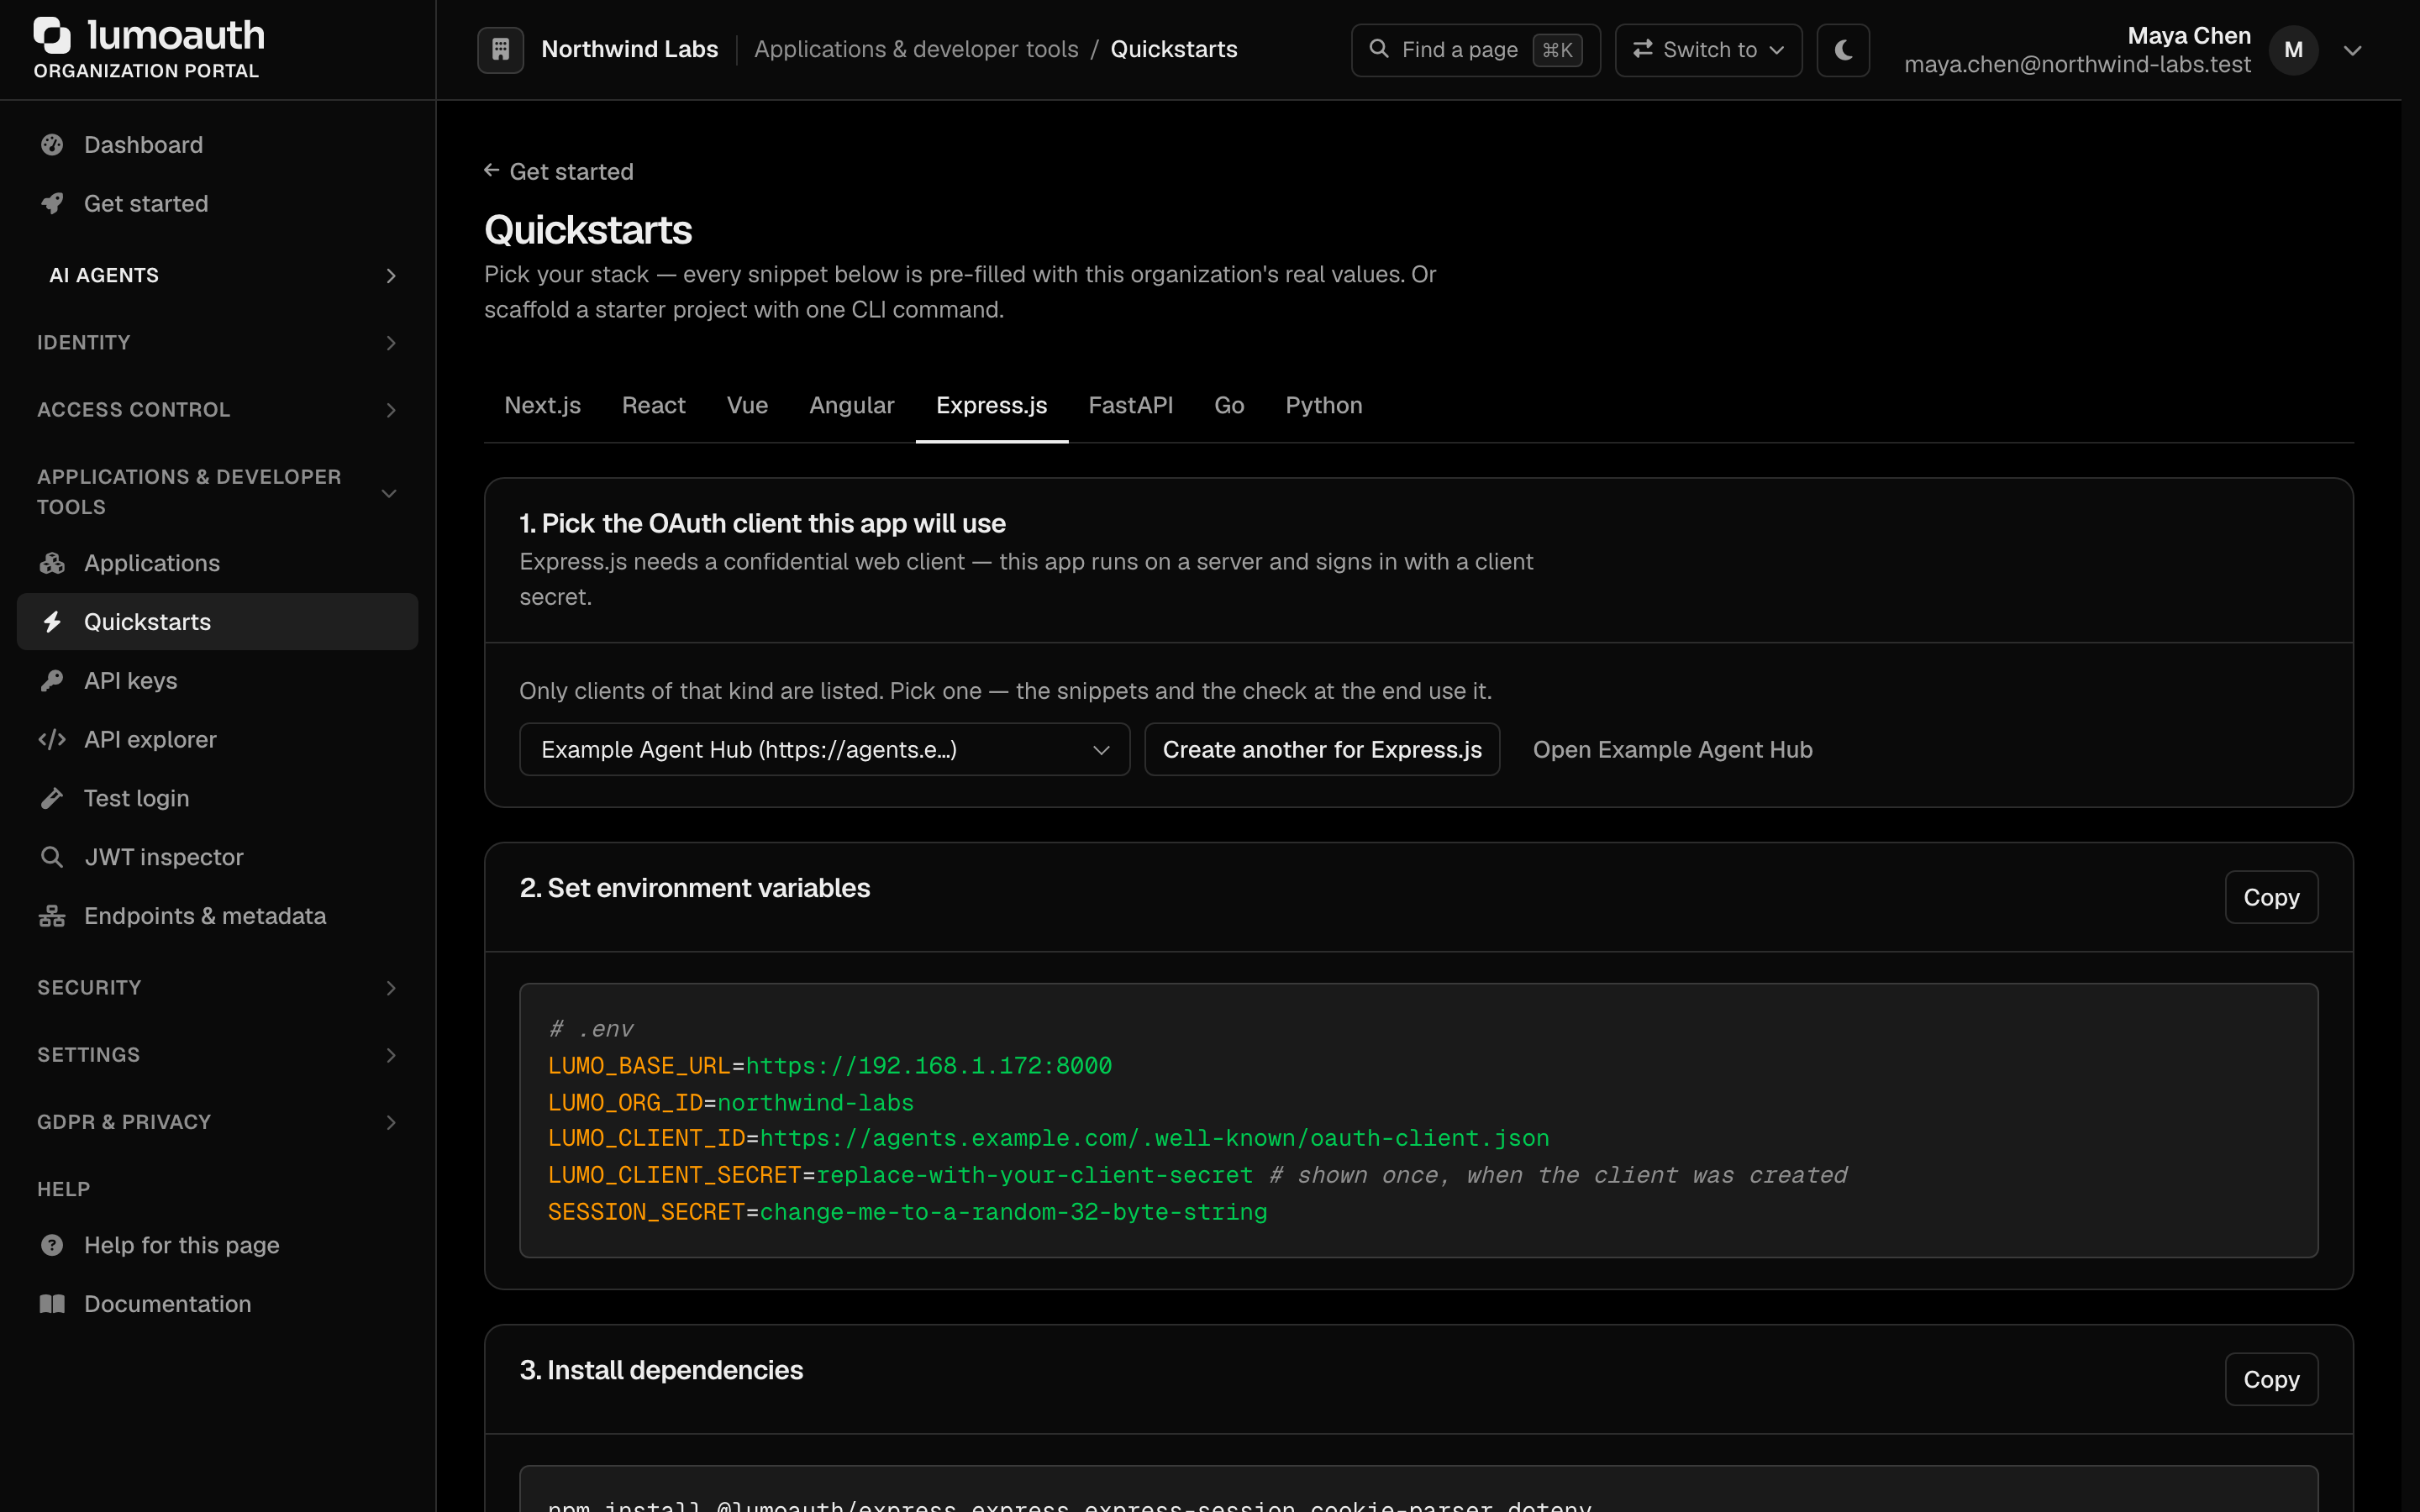The height and width of the screenshot is (1512, 2420).
Task: Click the Open Example Agent Hub link
Action: pyautogui.click(x=1672, y=749)
